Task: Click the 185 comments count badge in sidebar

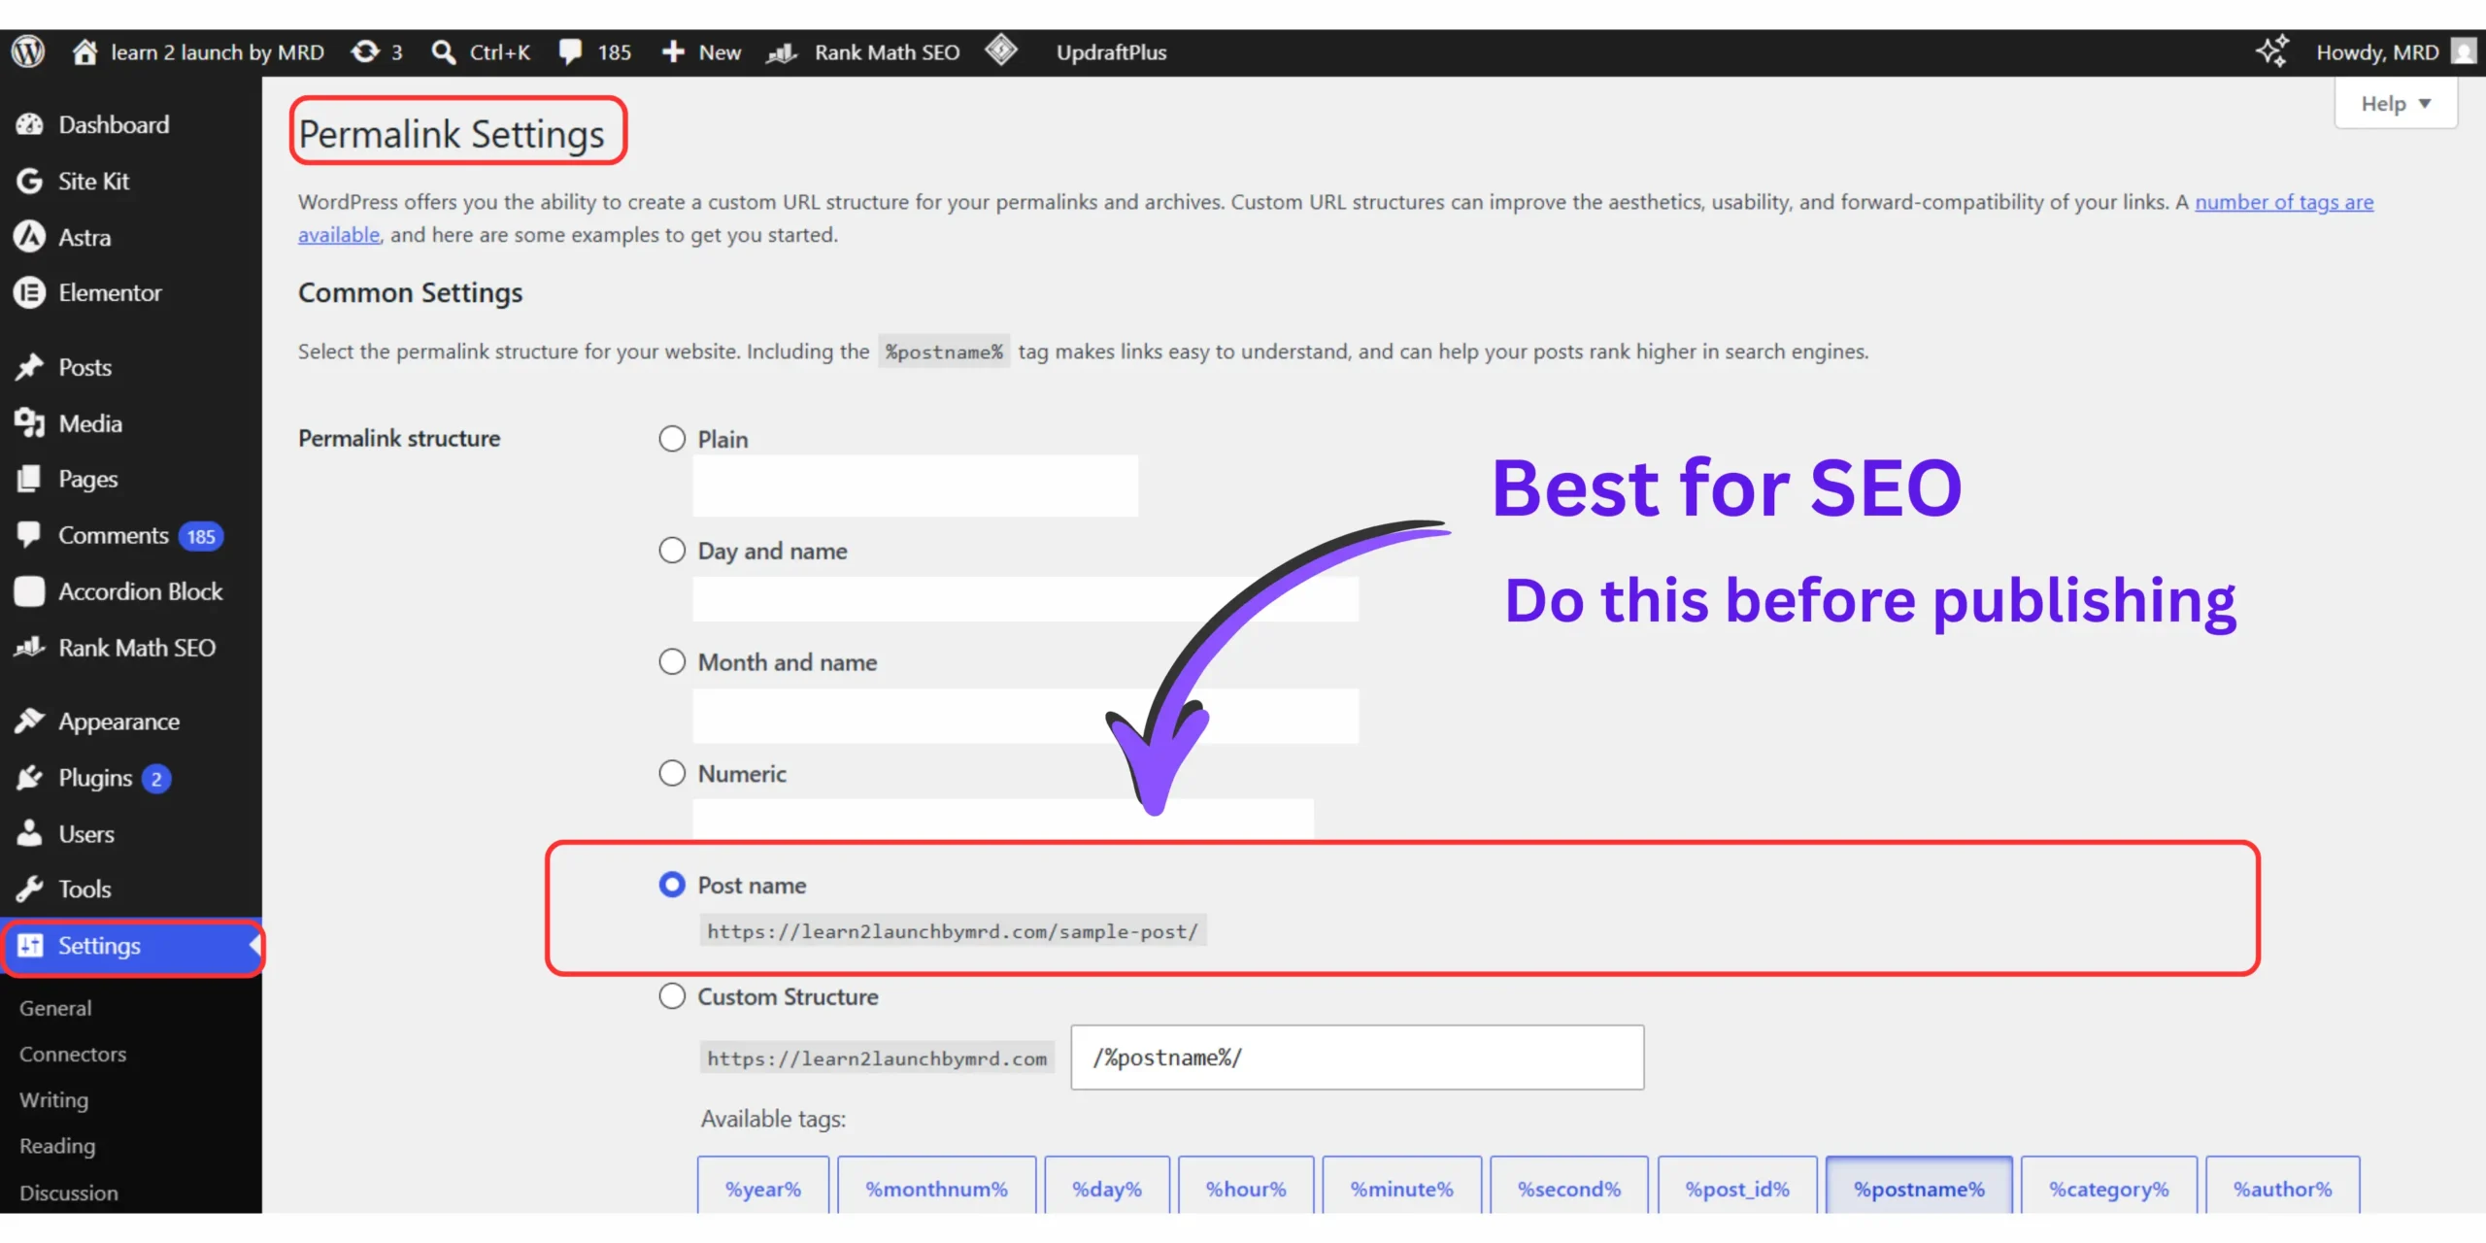Action: (201, 536)
